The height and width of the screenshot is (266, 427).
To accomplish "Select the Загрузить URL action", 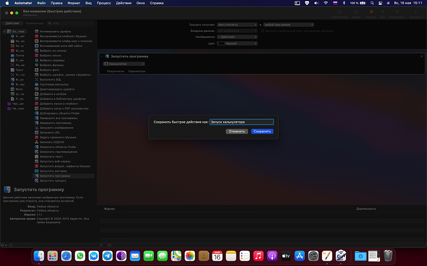I will coord(50,132).
